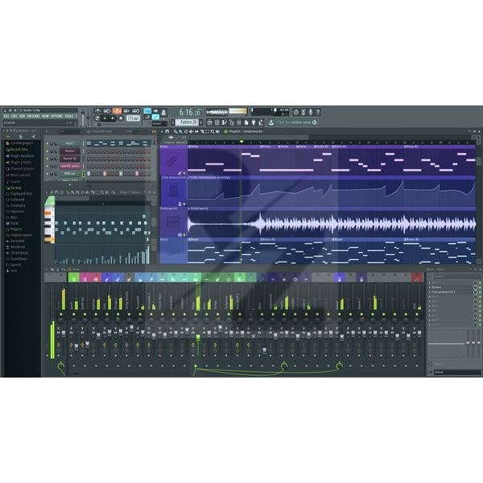Mute the Harmor channel via its green LED

[47, 151]
